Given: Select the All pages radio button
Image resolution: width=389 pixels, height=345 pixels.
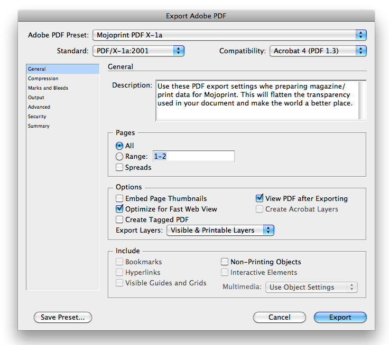Looking at the screenshot, I should (119, 146).
